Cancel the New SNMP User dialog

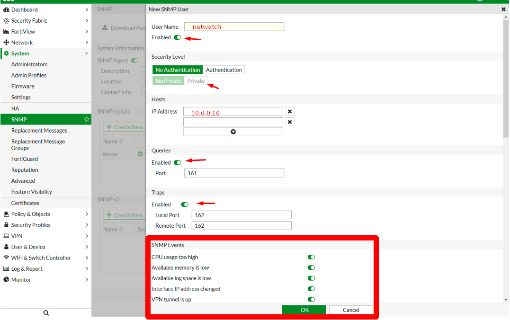click(350, 309)
